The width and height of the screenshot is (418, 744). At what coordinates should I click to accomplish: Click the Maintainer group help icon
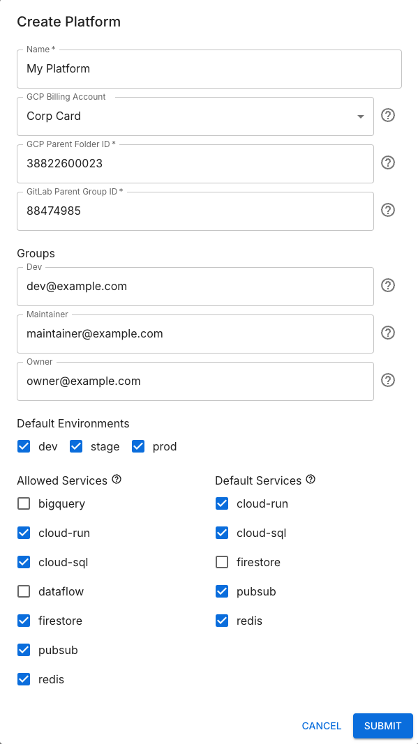[x=388, y=333]
